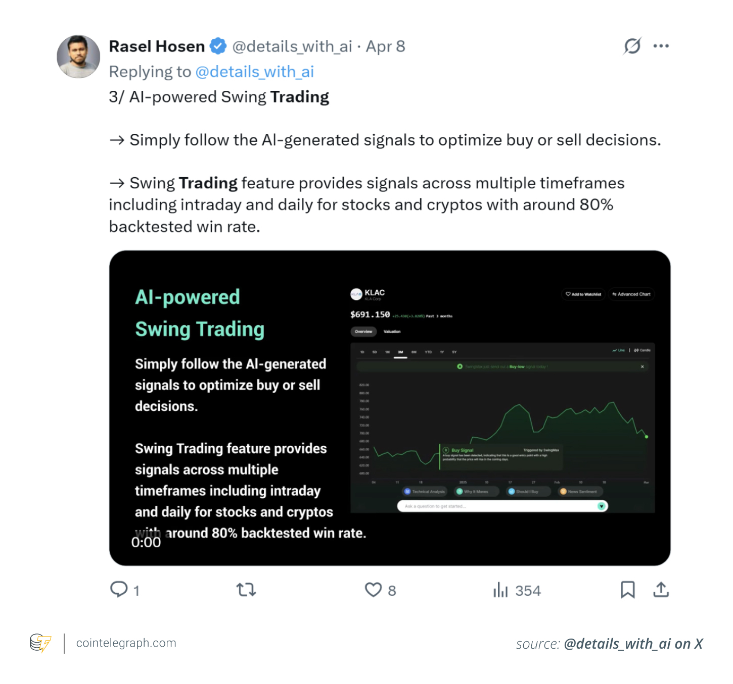Toggle the green Buy Signal marker
Viewport: 733px width, 684px height.
pos(446,450)
